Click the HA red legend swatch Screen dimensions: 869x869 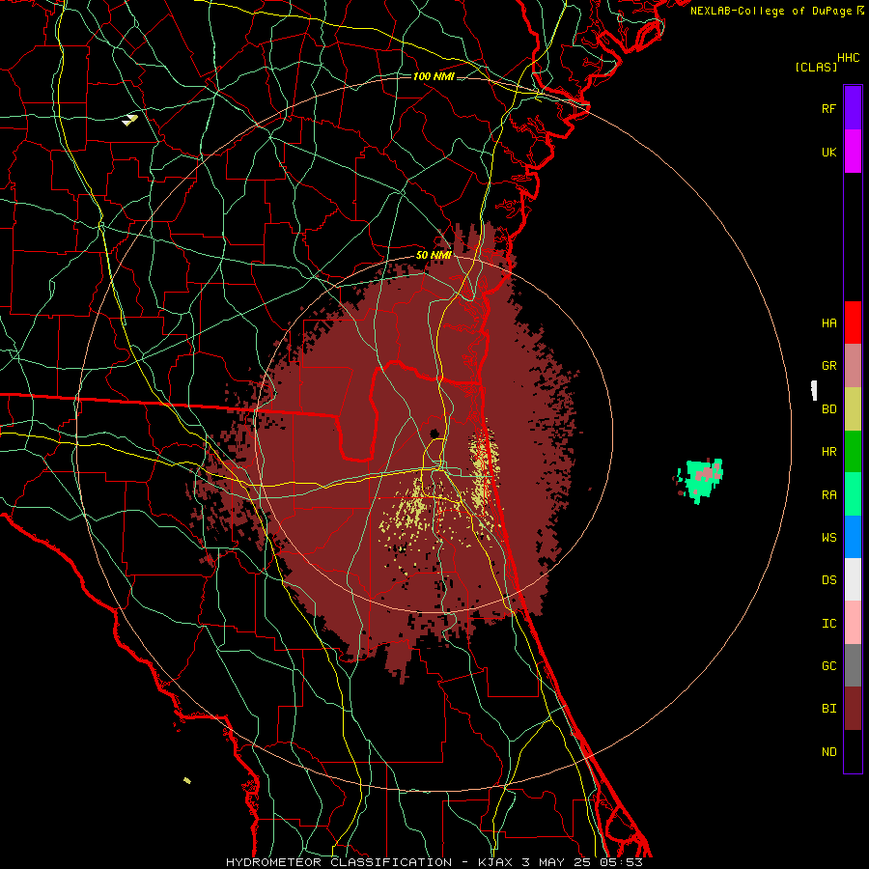coord(853,322)
